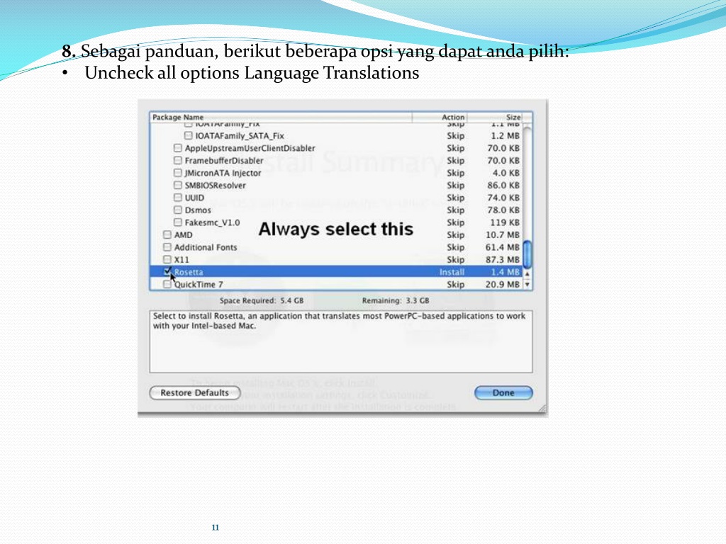Image resolution: width=726 pixels, height=544 pixels.
Task: Select the UUID row label
Action: click(x=194, y=198)
